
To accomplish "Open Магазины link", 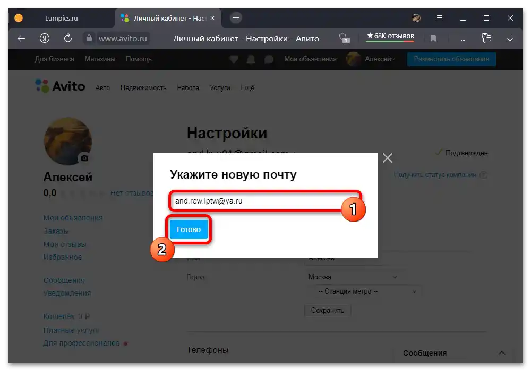I will pyautogui.click(x=100, y=59).
